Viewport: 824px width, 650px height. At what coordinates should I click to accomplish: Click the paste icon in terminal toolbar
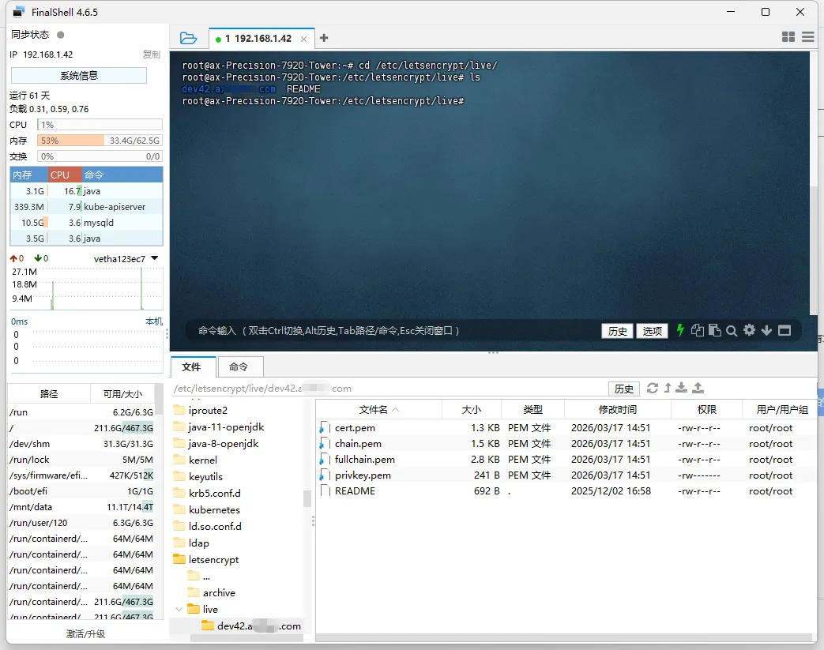pos(715,330)
